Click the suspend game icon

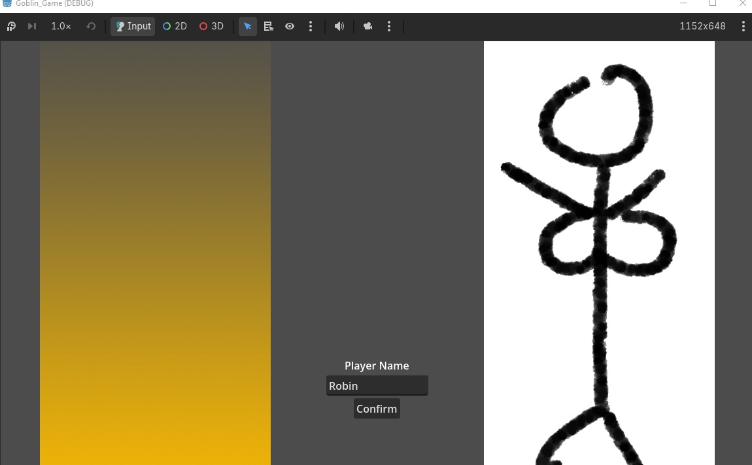[x=11, y=26]
